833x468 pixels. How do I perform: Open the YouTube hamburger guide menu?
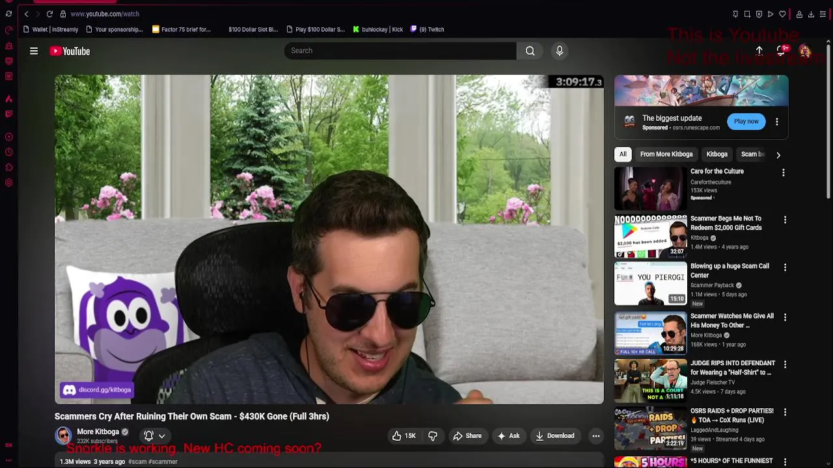(x=34, y=51)
